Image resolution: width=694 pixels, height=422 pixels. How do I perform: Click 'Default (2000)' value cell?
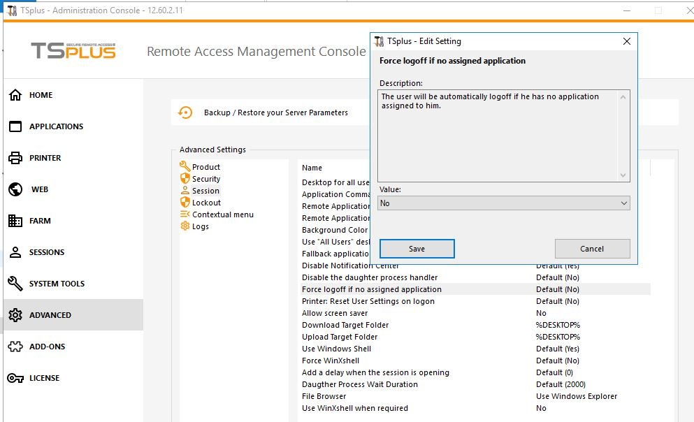click(561, 384)
